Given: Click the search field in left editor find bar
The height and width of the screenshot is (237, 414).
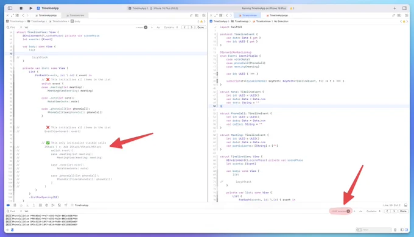Looking at the screenshot, I should click(79, 27).
